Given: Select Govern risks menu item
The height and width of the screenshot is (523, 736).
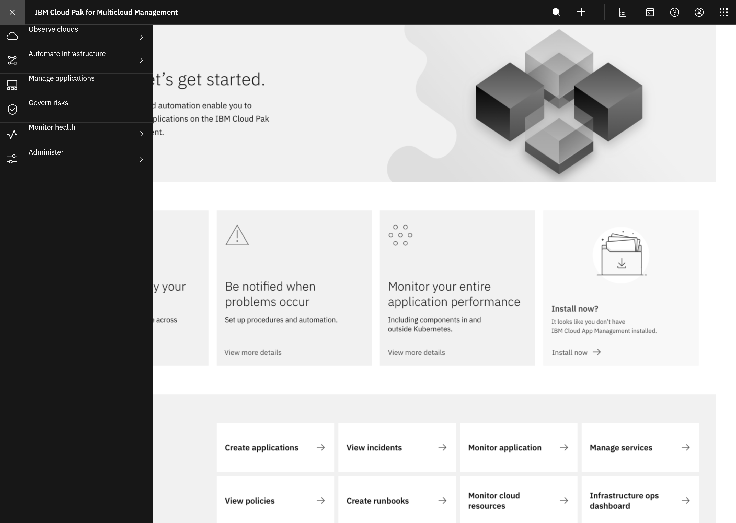Looking at the screenshot, I should click(77, 110).
